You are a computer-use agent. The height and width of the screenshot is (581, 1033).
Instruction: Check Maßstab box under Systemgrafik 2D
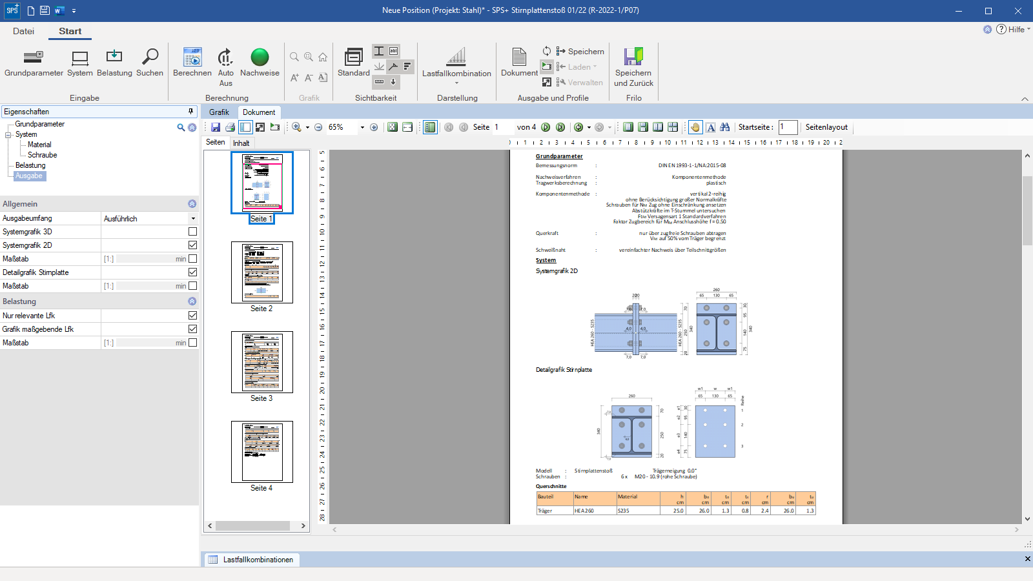(x=192, y=259)
